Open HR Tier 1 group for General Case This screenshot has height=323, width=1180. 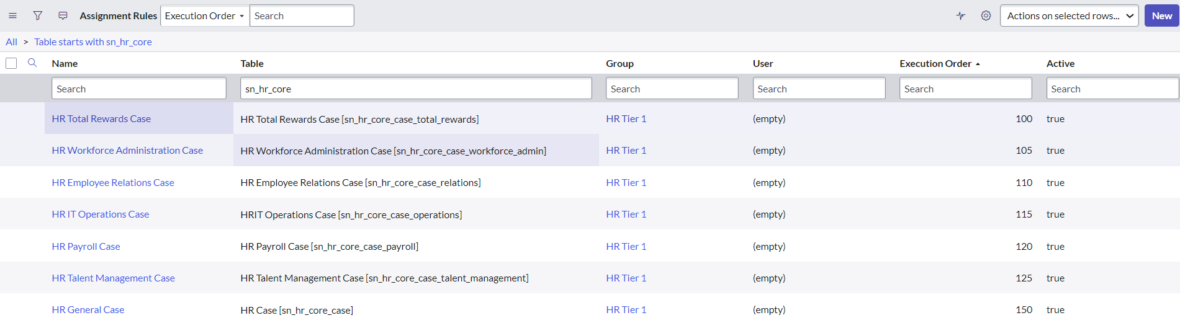point(626,309)
